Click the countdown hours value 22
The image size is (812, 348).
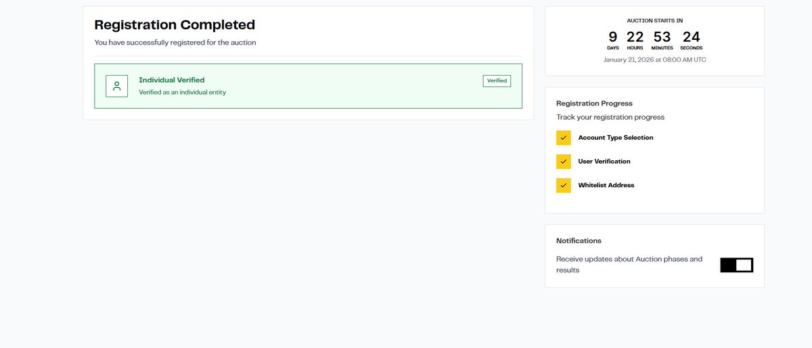point(635,36)
